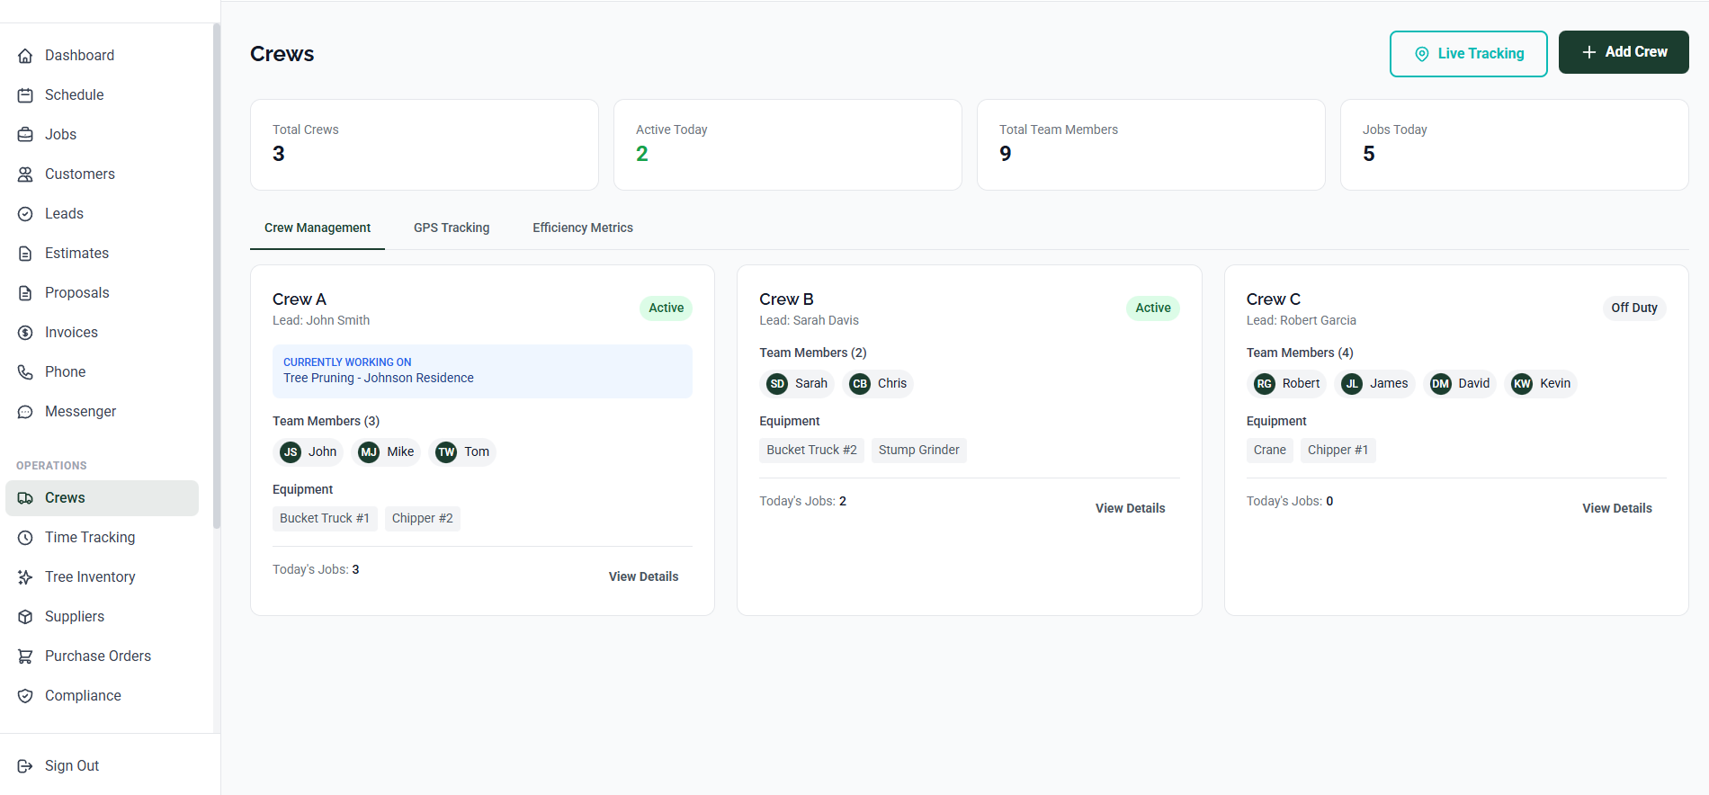Screen dimensions: 1709x795
Task: Switch to the GPS Tracking tab
Action: (x=452, y=228)
